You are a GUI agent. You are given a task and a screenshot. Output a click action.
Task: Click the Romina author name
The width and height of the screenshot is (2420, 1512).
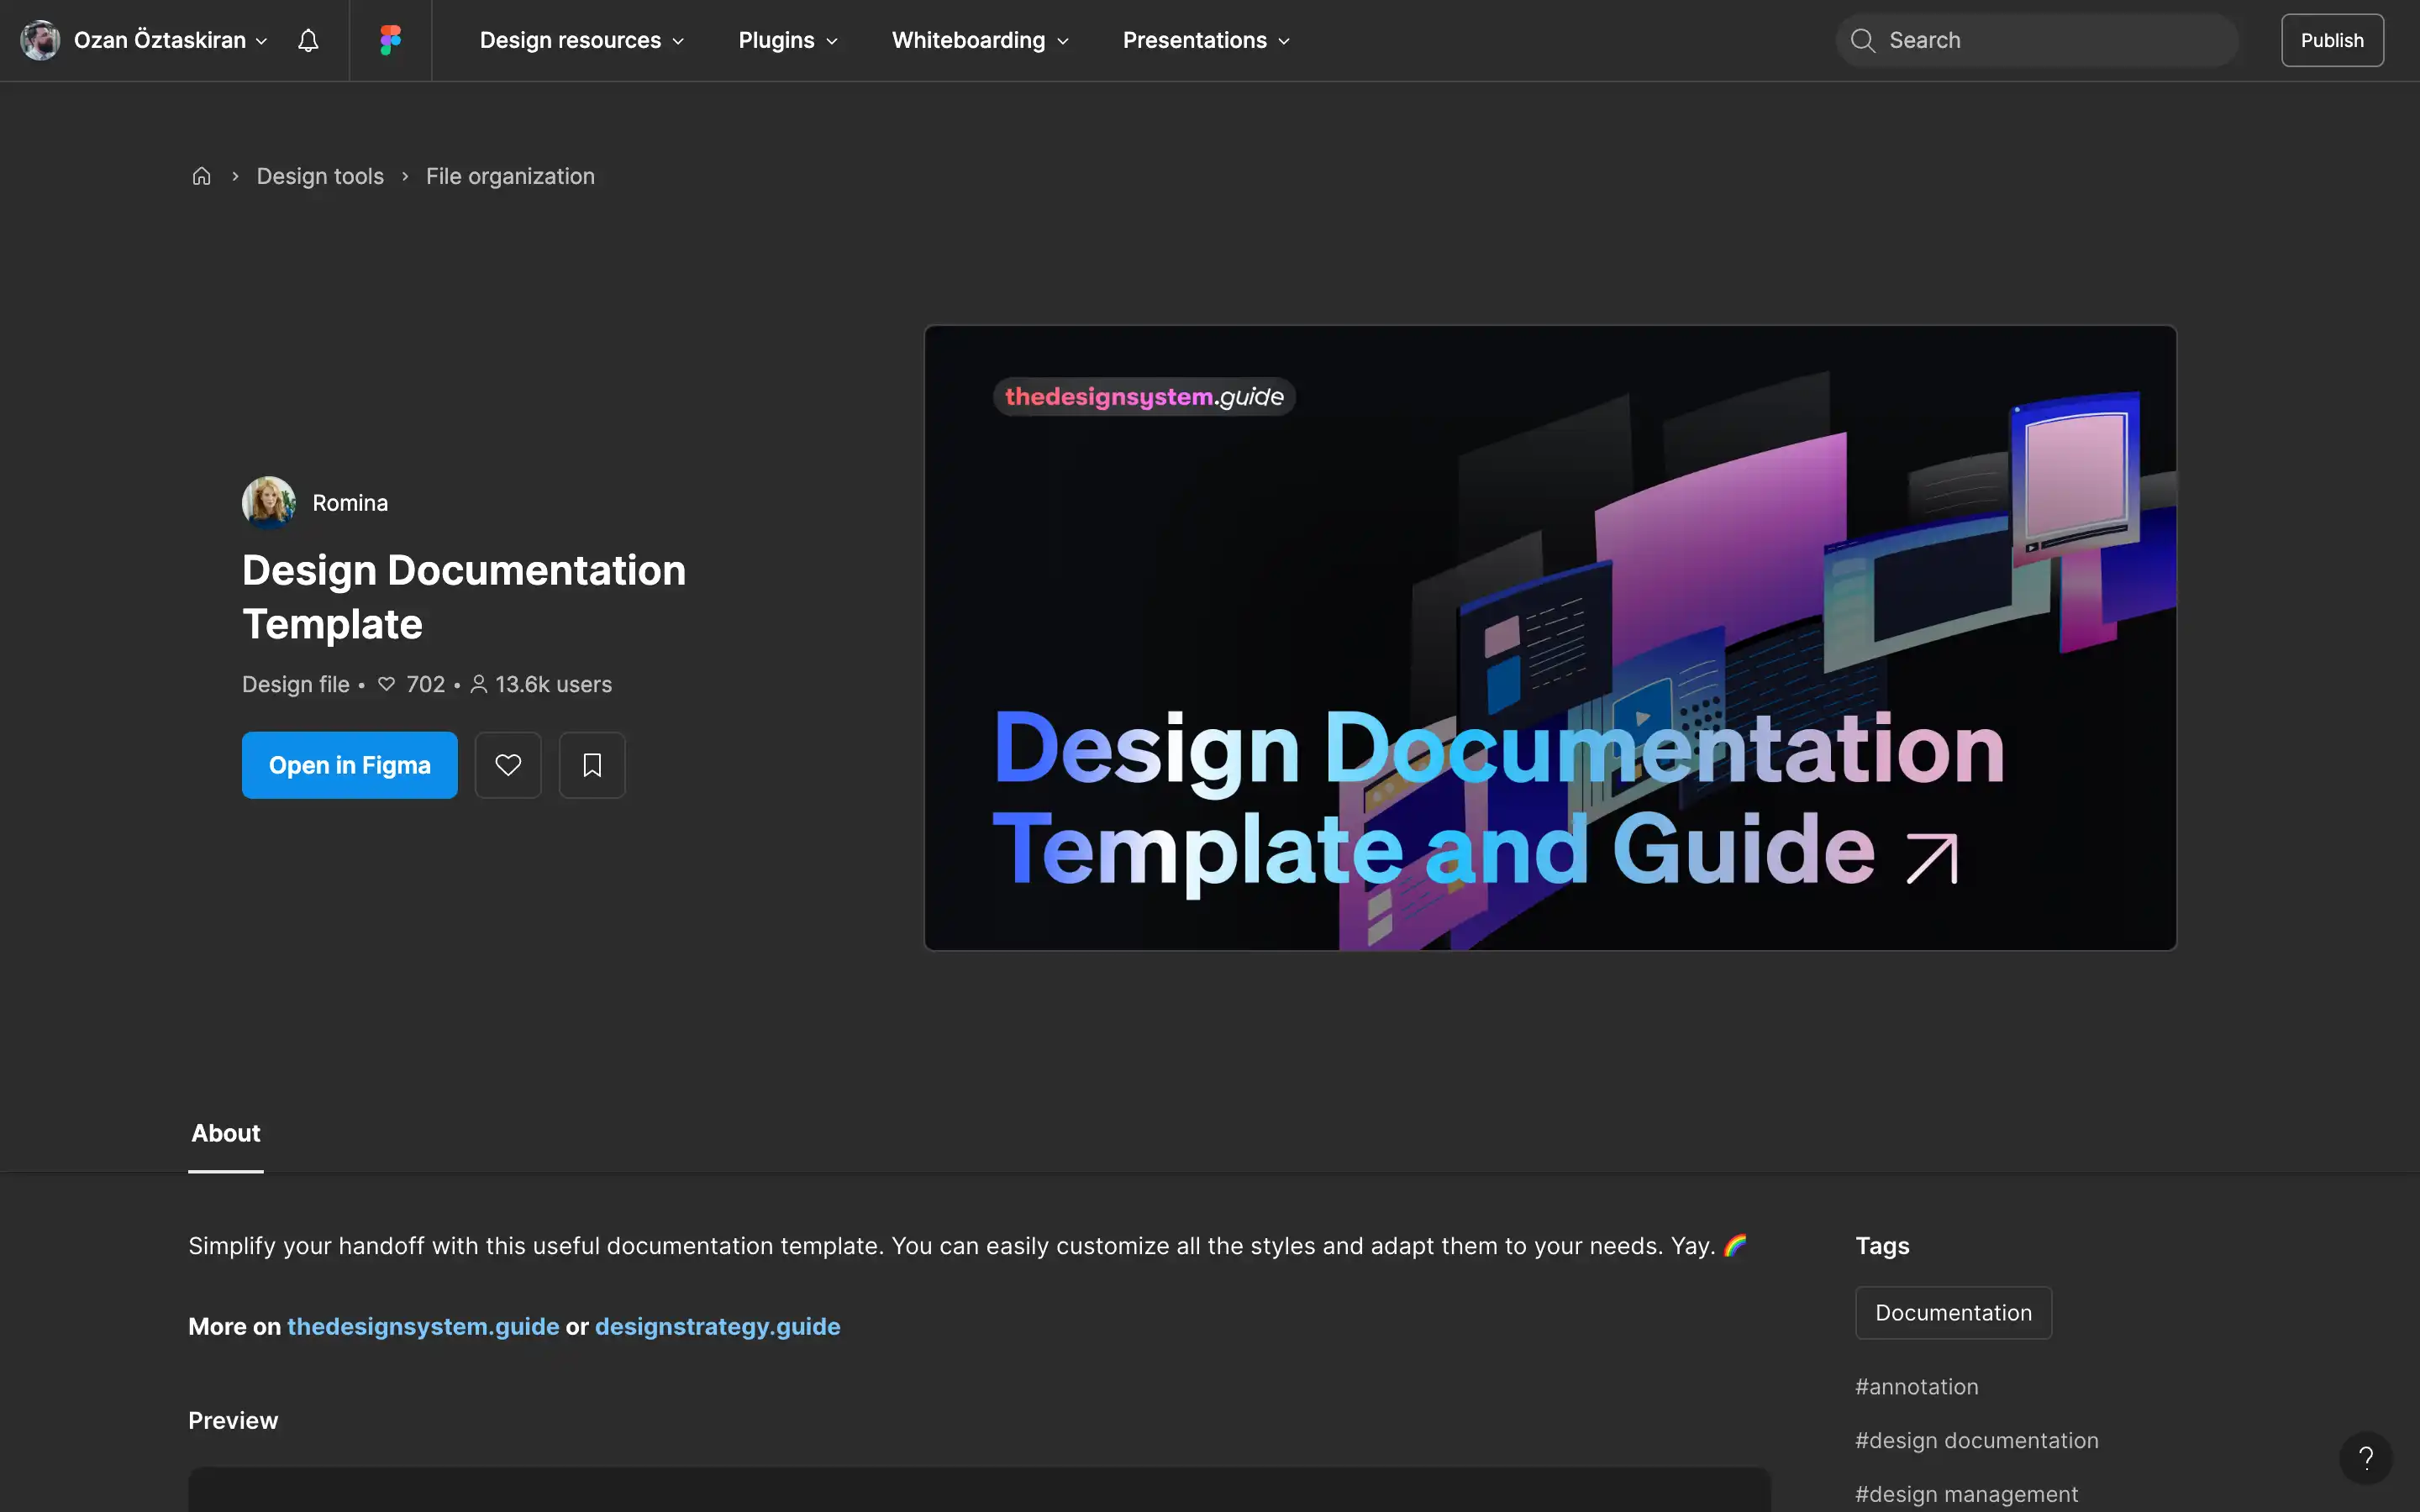click(x=350, y=503)
